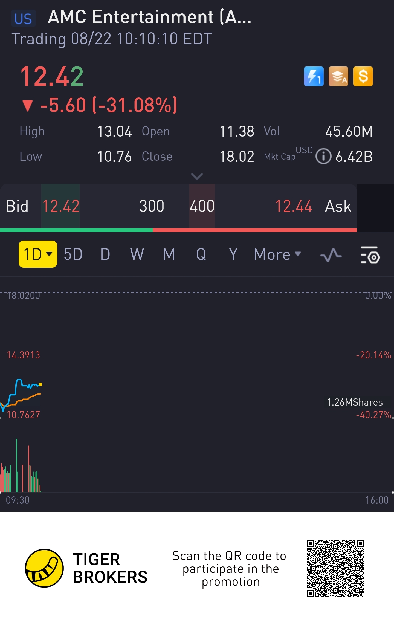Tap the ask price 12.44

click(x=293, y=206)
